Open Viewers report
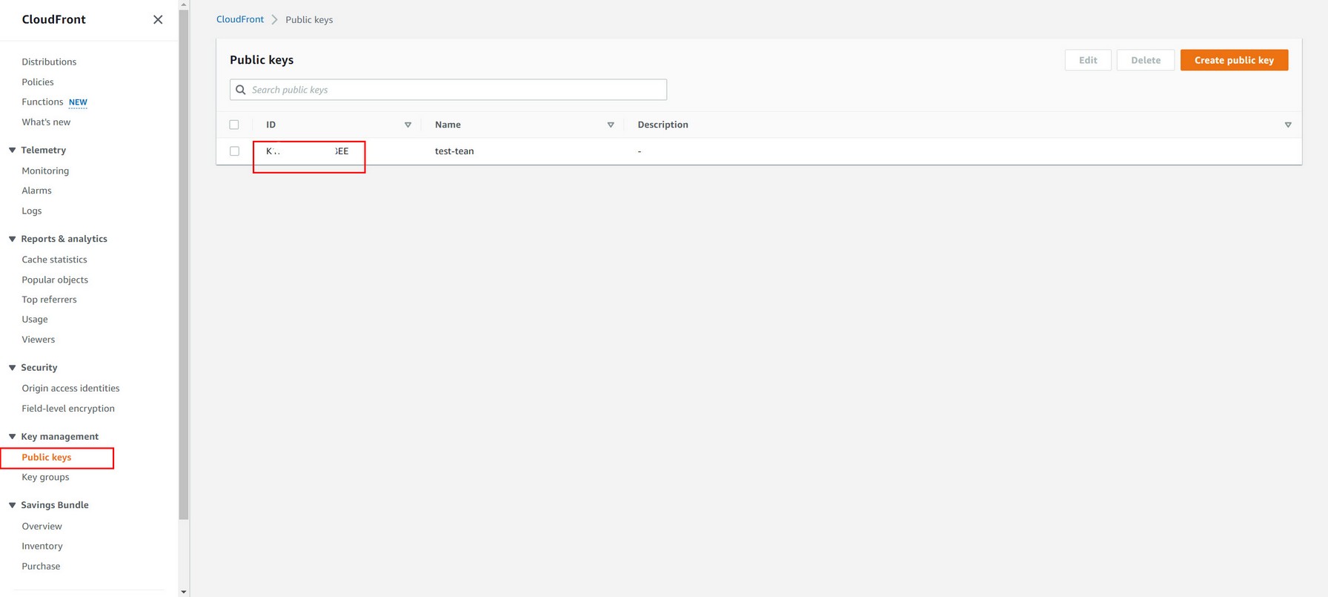The height and width of the screenshot is (597, 1328). 39,339
